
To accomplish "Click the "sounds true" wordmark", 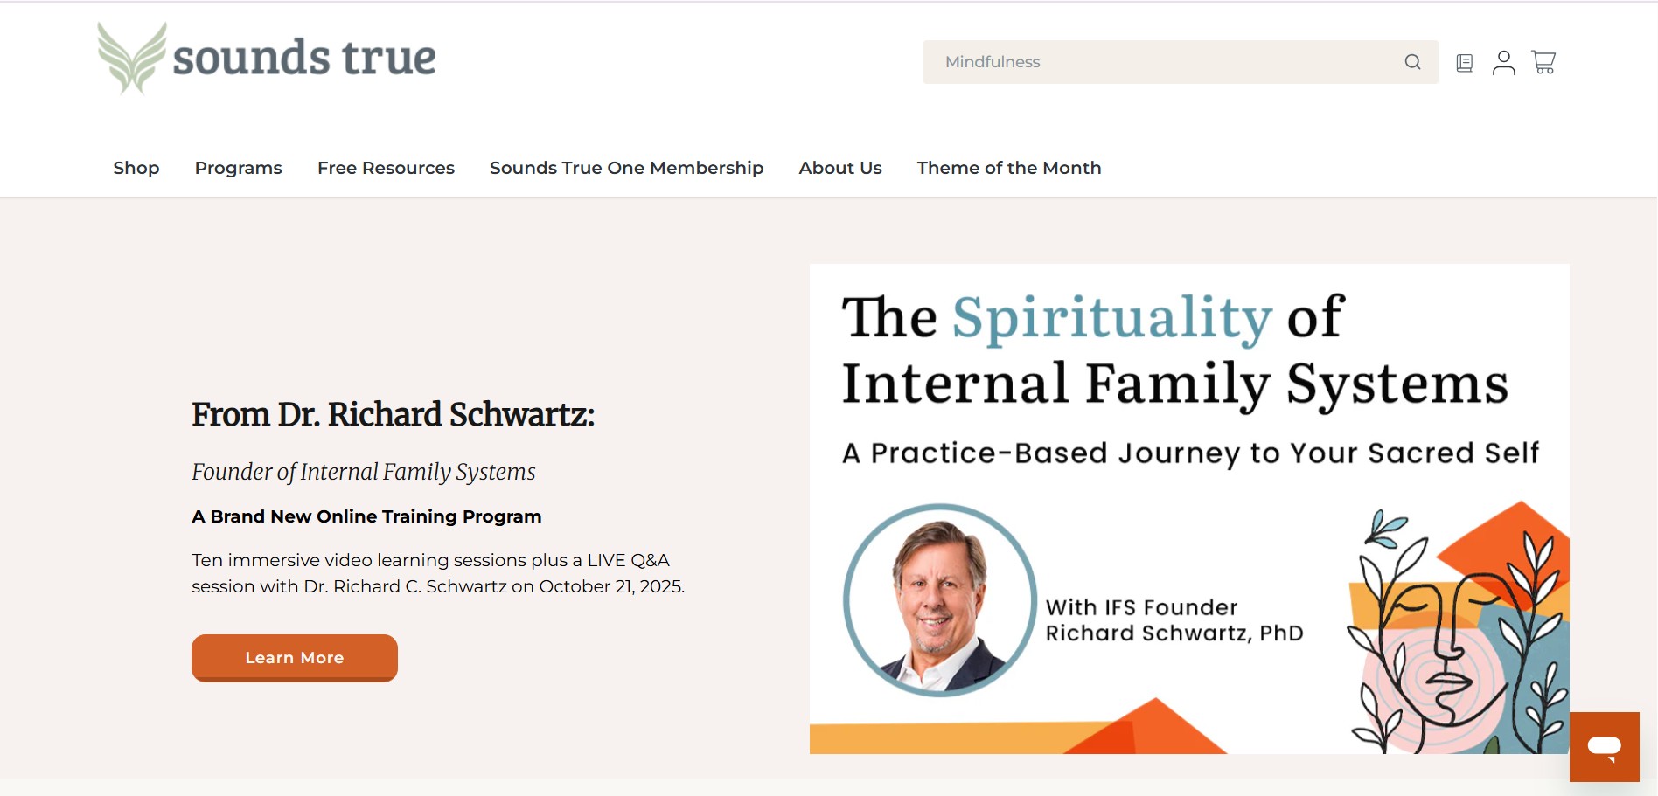I will [303, 58].
